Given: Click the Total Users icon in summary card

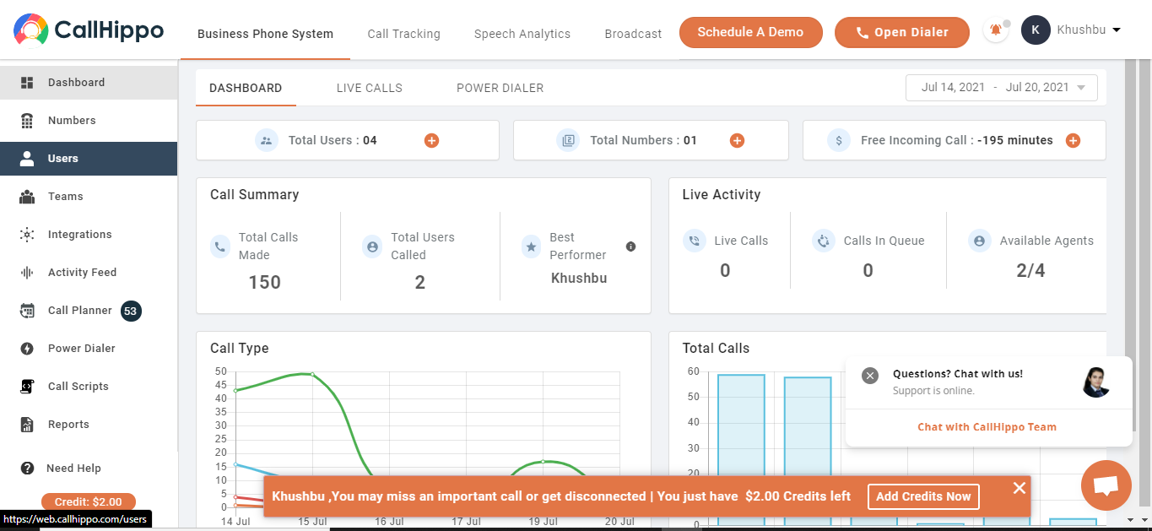Looking at the screenshot, I should [267, 141].
